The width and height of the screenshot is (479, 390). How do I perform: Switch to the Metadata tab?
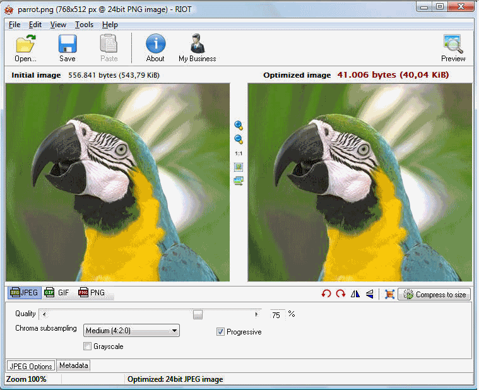click(x=74, y=365)
